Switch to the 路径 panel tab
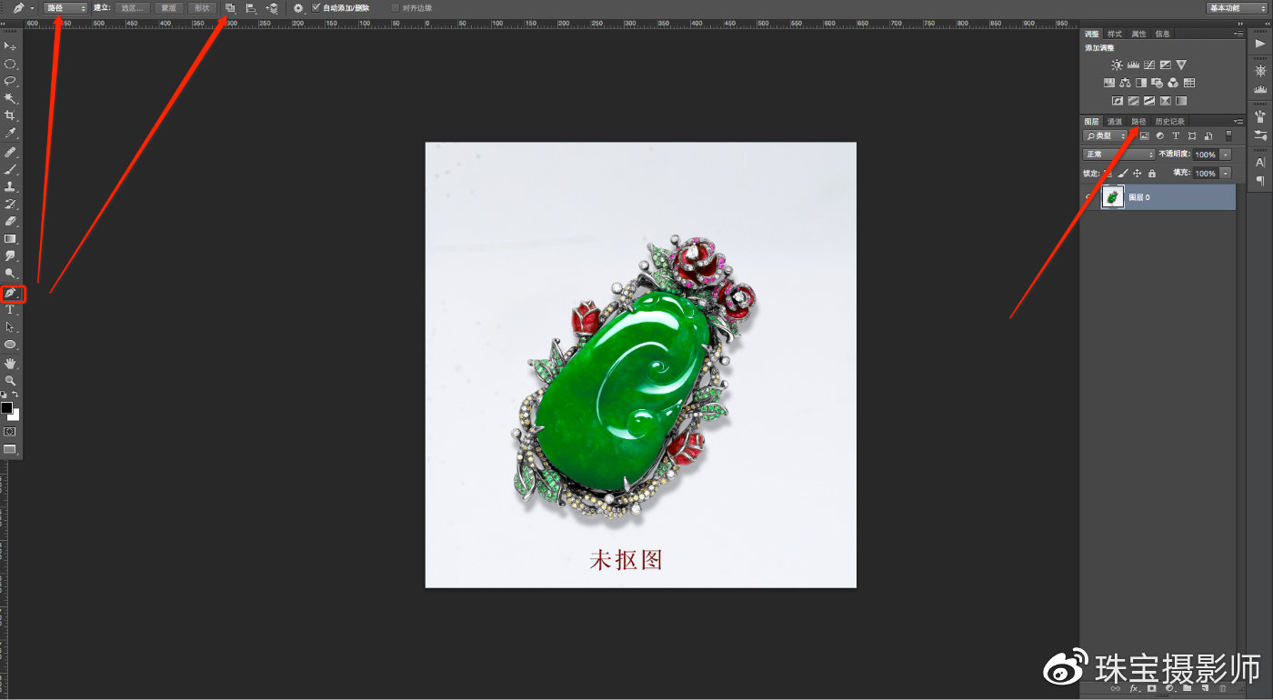 point(1139,121)
